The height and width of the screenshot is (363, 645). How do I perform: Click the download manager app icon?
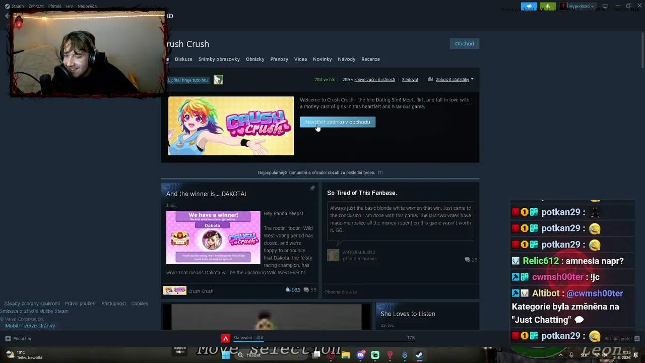226,338
